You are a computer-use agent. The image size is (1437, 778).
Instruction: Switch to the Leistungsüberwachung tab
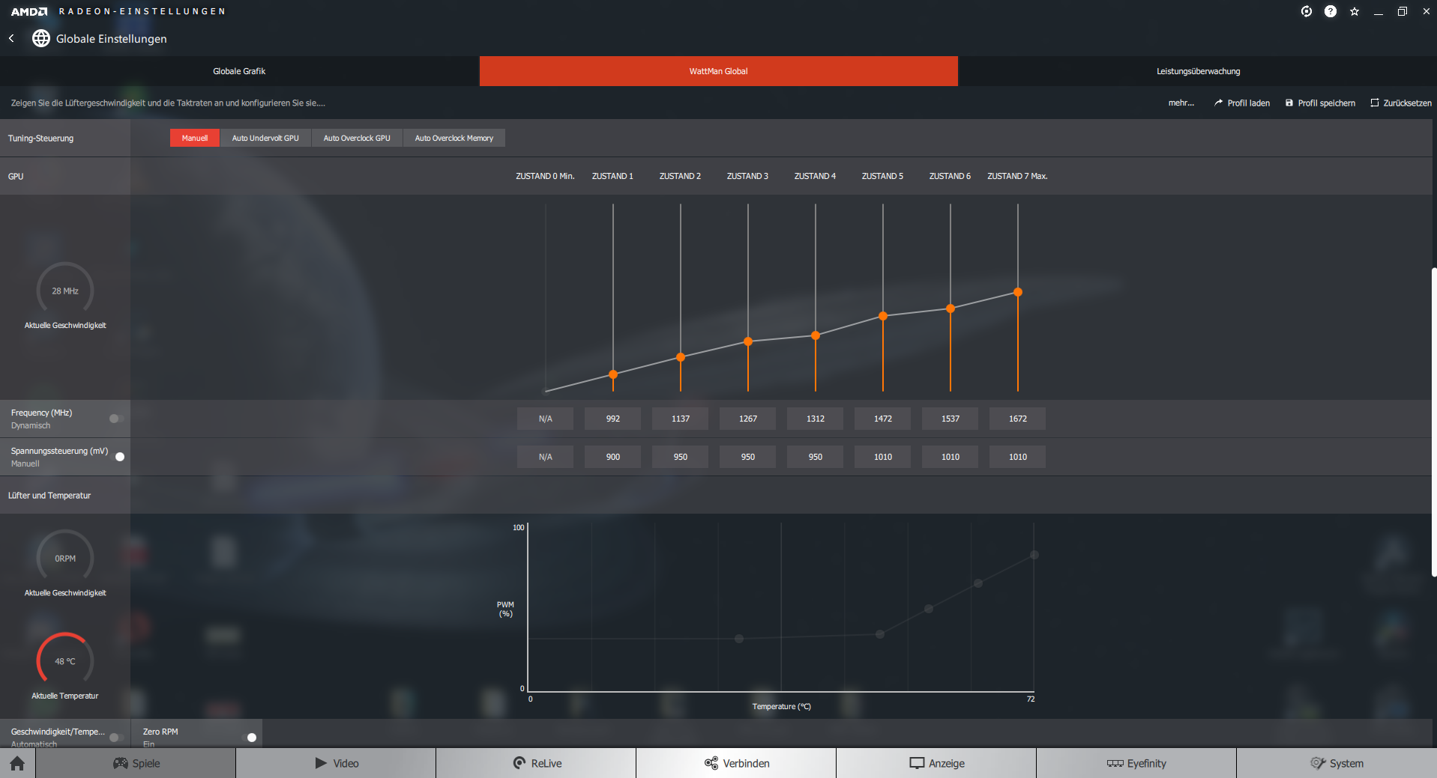pos(1198,71)
